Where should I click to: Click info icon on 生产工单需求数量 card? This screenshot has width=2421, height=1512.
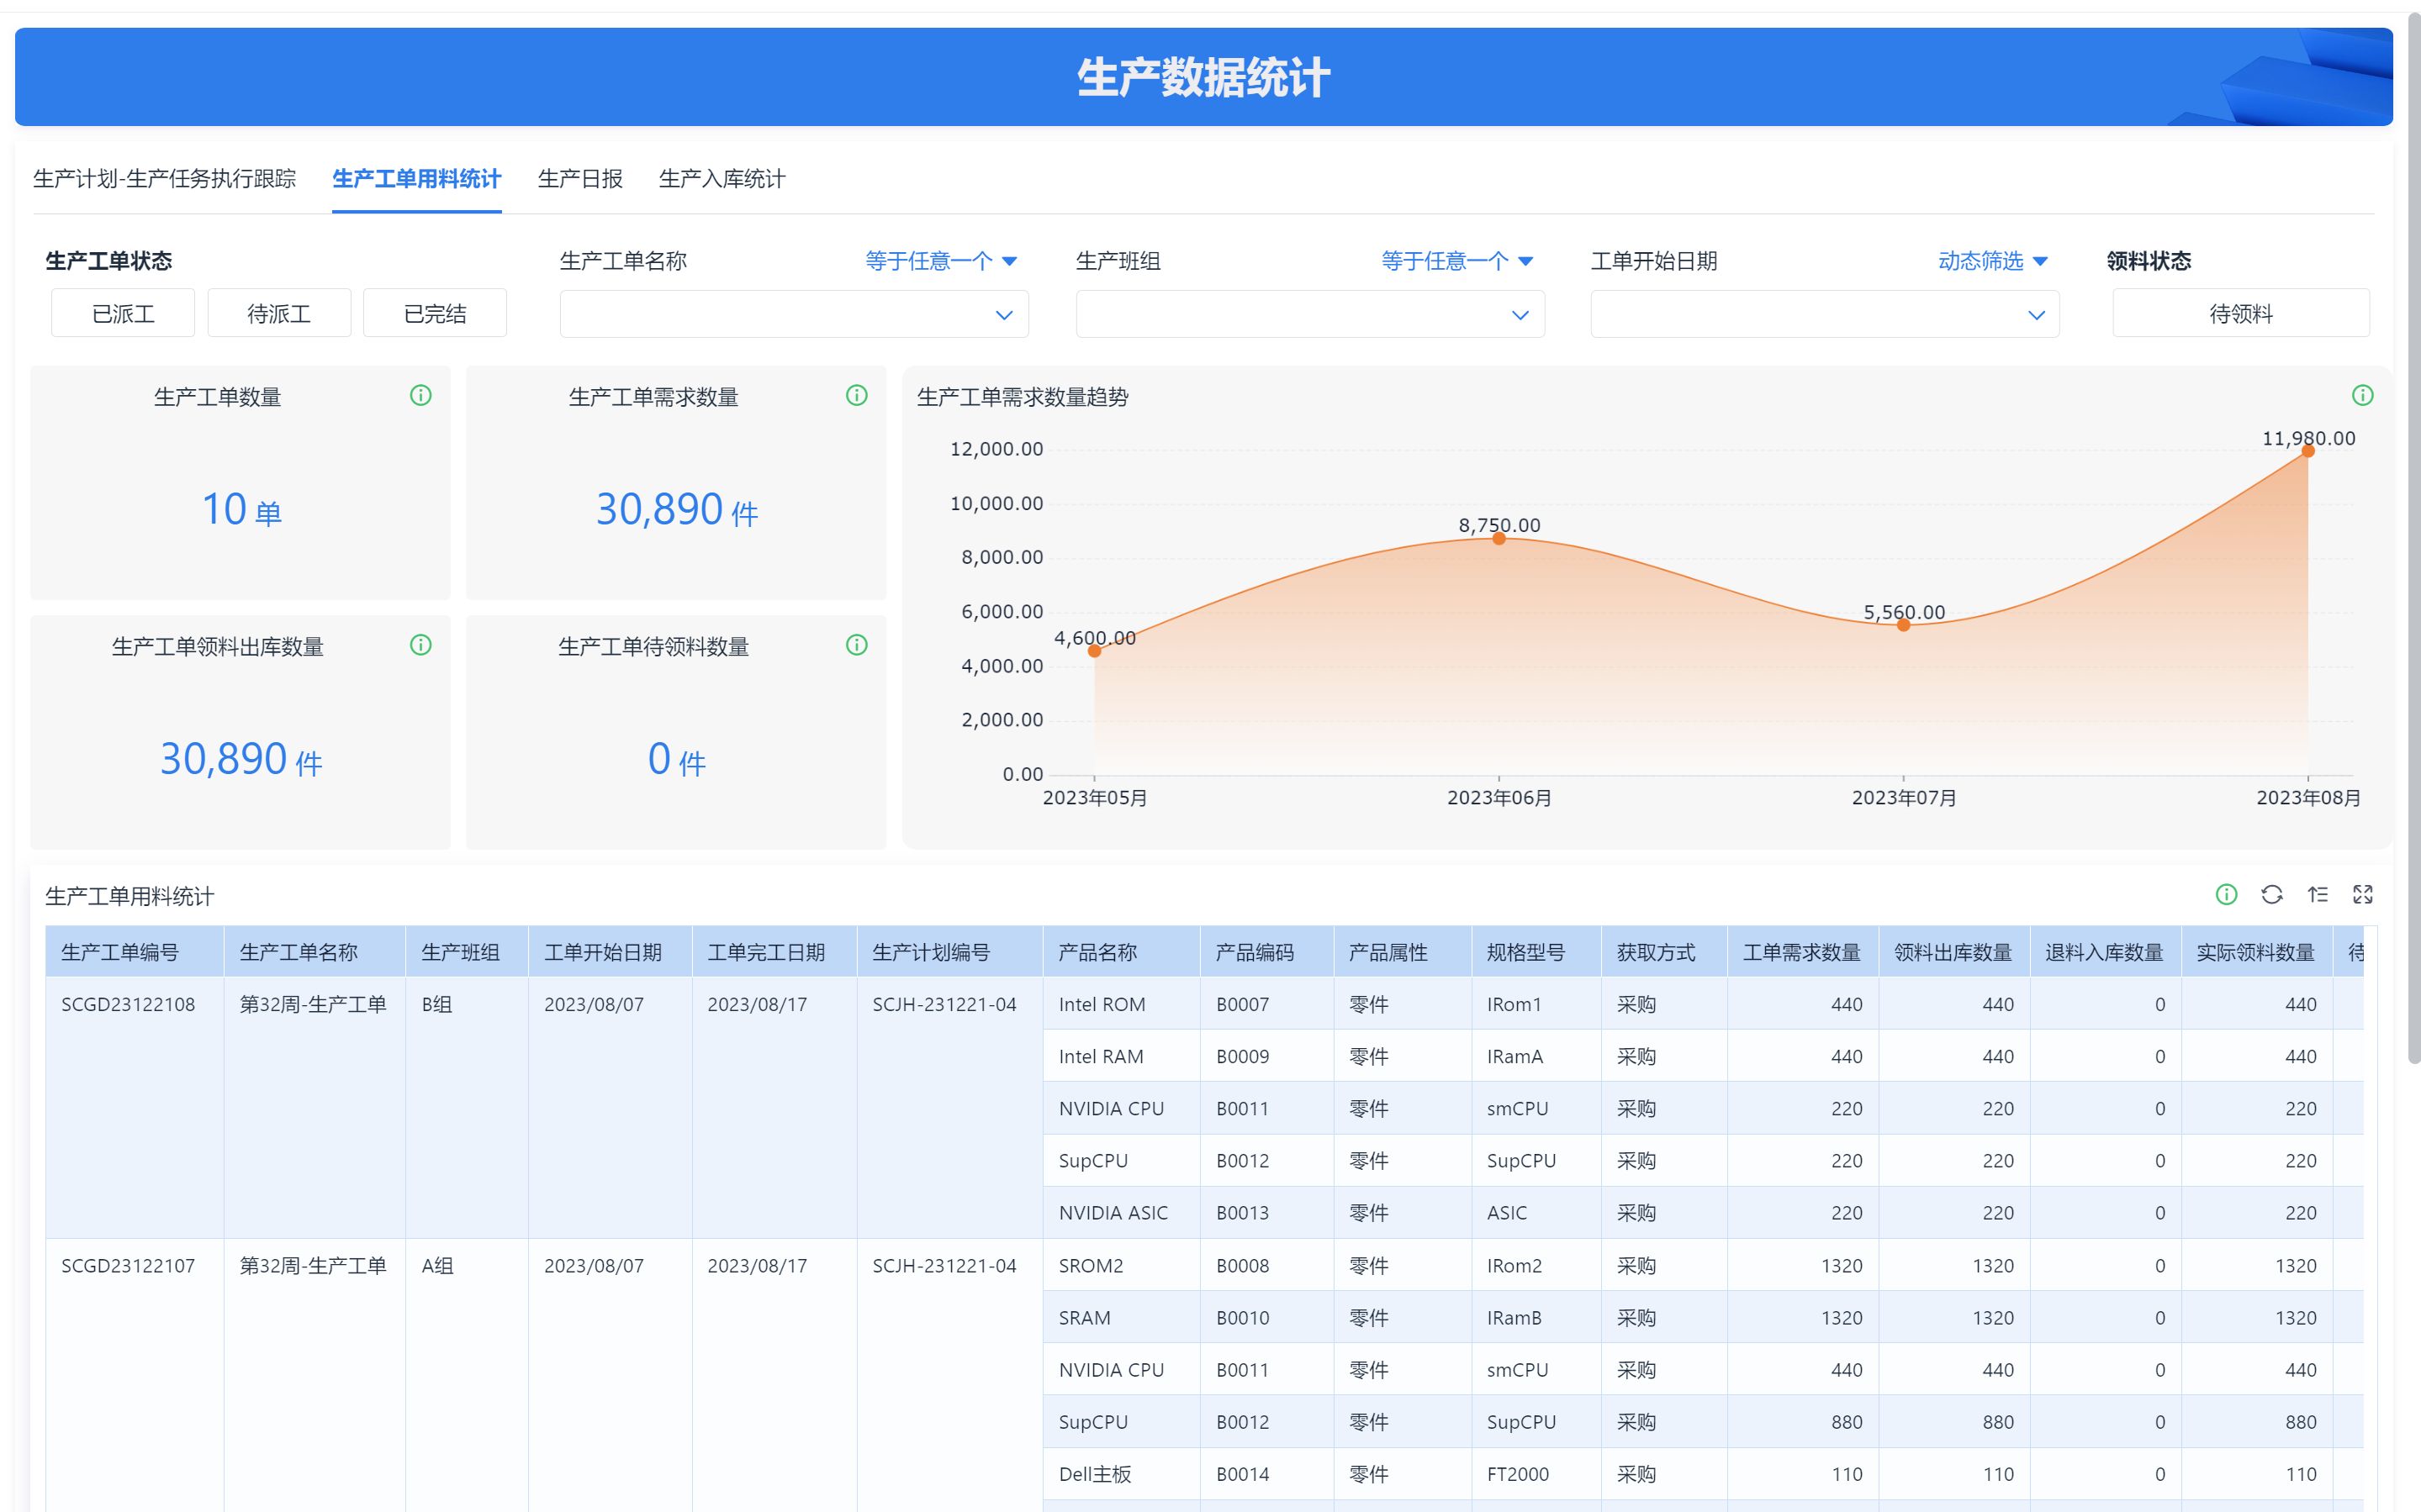click(x=856, y=396)
